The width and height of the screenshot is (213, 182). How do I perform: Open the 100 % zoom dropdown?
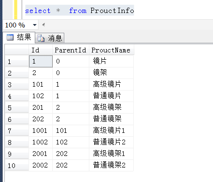(x=34, y=25)
